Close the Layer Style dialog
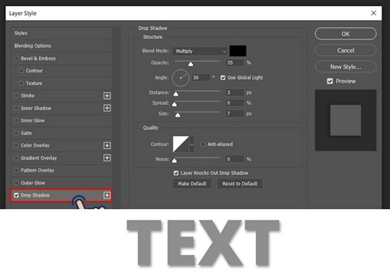This screenshot has height=275, width=390. [374, 13]
